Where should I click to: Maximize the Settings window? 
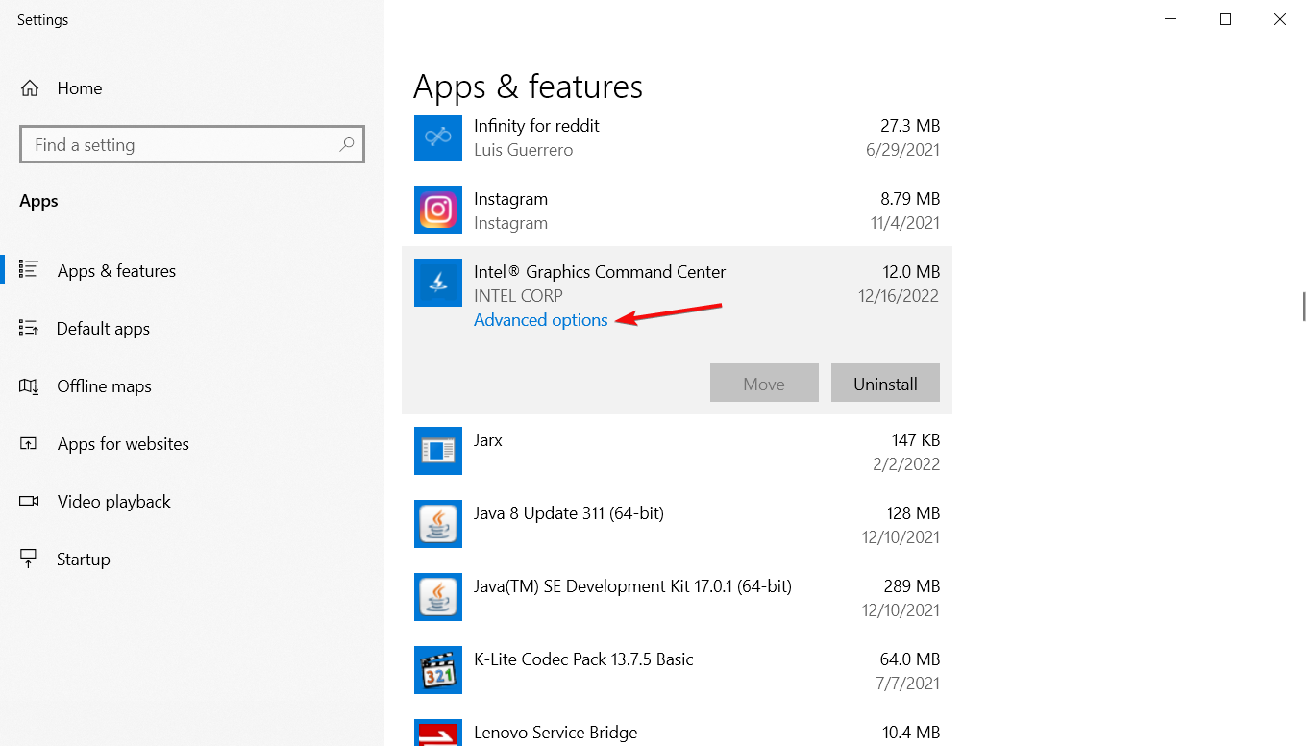(1225, 19)
